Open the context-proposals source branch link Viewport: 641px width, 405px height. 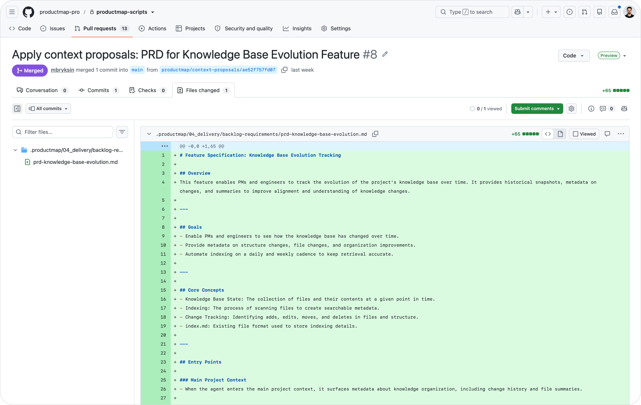click(219, 70)
